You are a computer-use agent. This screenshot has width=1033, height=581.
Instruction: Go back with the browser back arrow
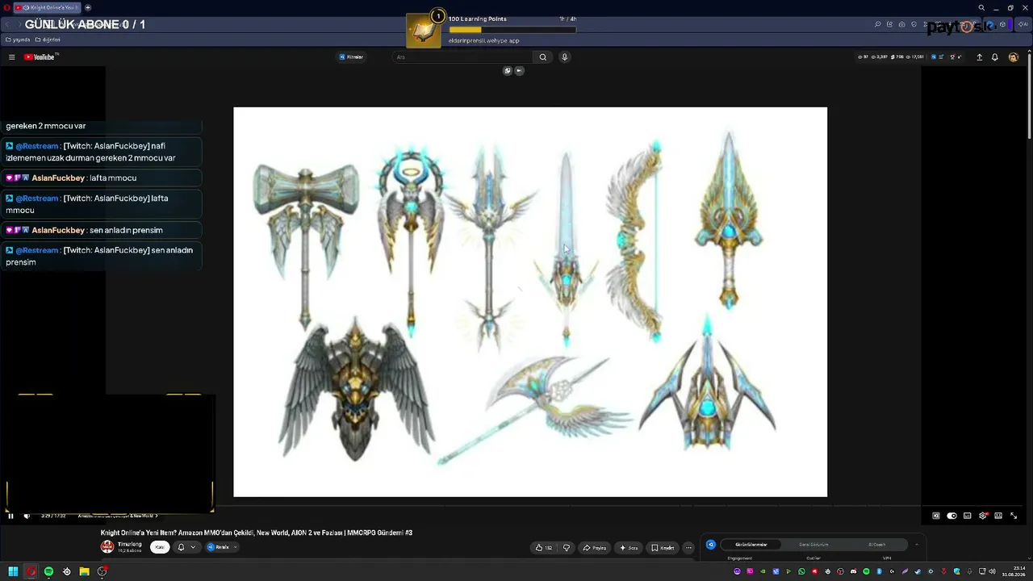(8, 24)
